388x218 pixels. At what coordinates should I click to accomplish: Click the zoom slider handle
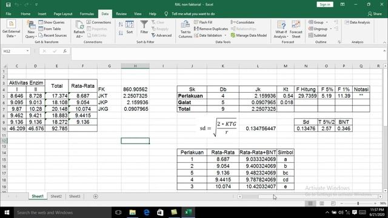[358, 203]
